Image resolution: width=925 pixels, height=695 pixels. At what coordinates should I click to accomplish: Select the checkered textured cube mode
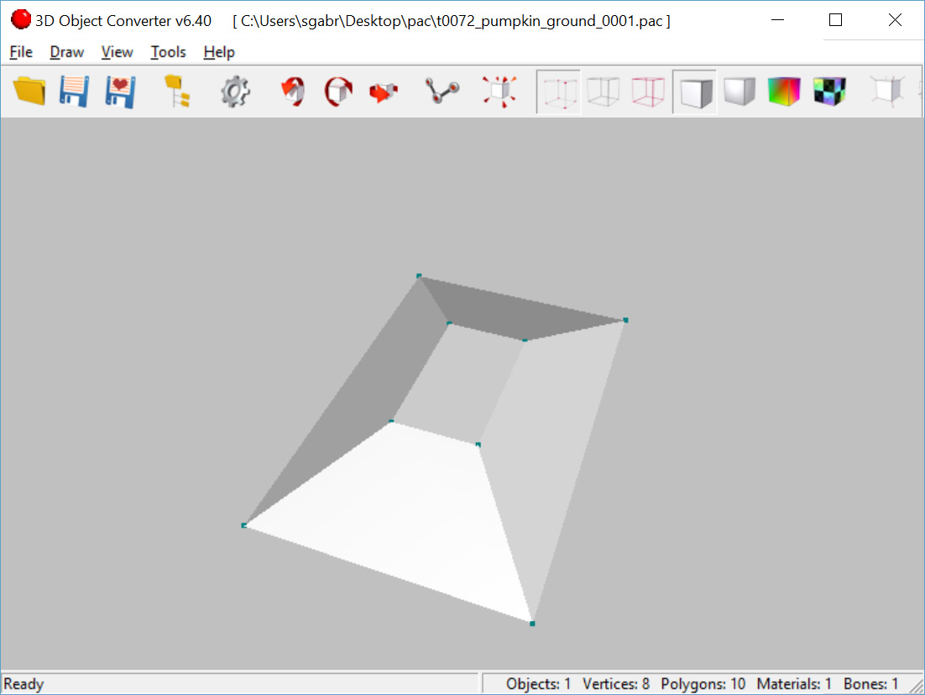click(829, 91)
